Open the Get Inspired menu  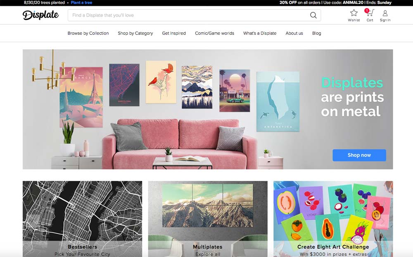[x=174, y=33]
